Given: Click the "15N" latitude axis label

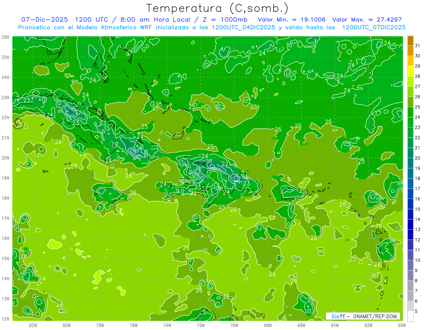Looking at the screenshot, I should tap(5, 258).
